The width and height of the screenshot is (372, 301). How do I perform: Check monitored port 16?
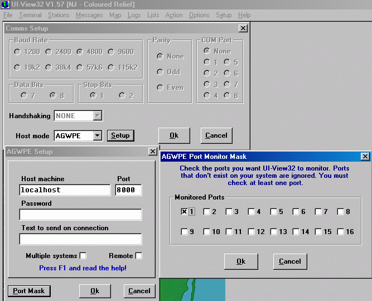coord(340,231)
